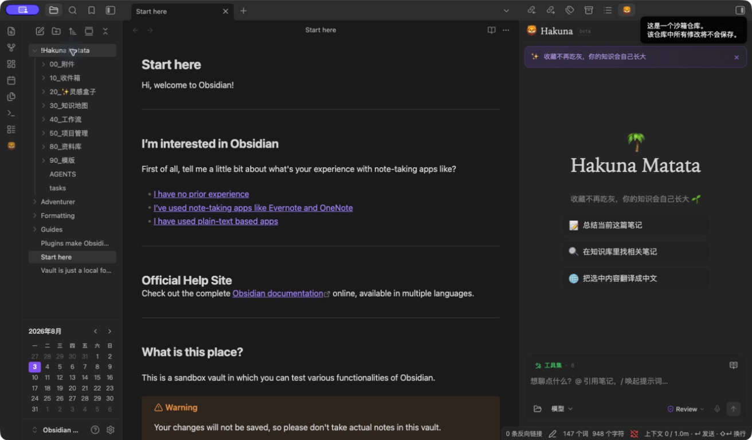Select the Hakuna lion tab in right sidebar

(x=626, y=10)
